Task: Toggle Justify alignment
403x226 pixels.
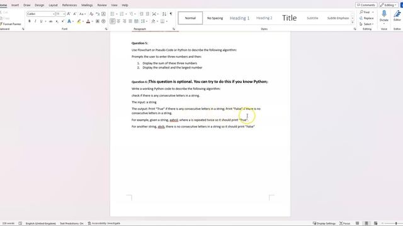Action: tap(130, 21)
